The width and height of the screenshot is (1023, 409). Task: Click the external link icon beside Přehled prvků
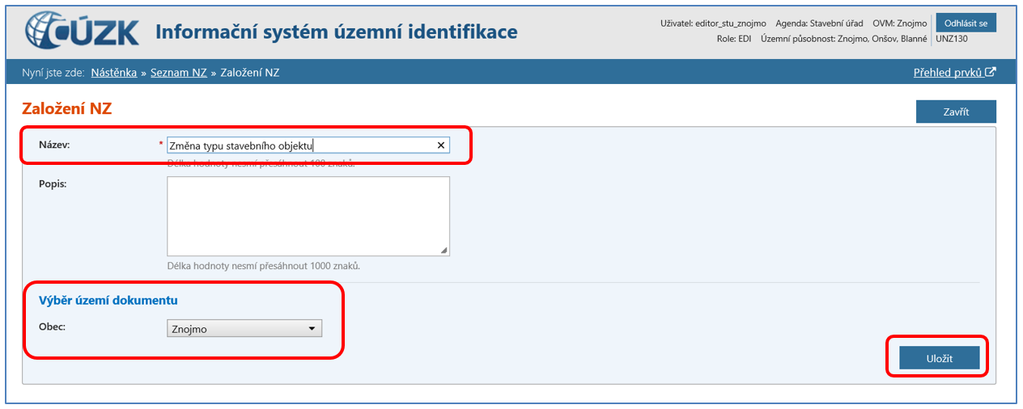[x=991, y=73]
